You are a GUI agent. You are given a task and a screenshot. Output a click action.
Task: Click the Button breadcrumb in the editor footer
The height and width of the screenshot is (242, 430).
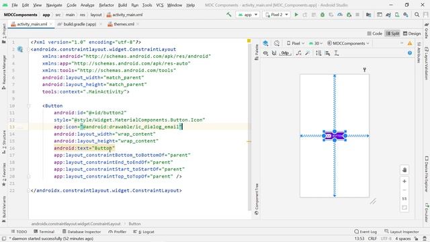pos(134,224)
